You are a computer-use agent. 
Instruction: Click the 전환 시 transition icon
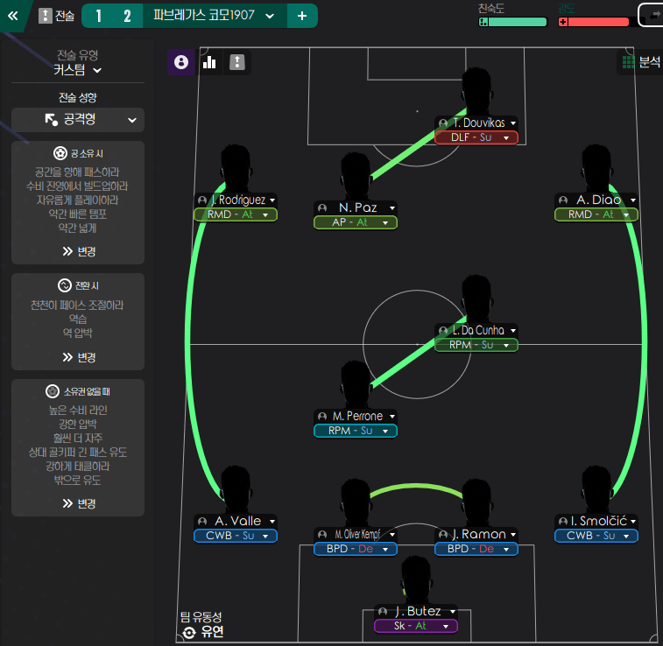pos(64,285)
